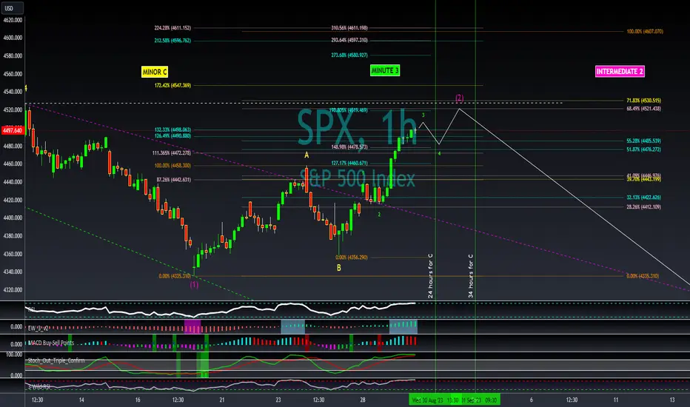Click the RSI indicator title
This screenshot has width=690, height=407.
[x=31, y=309]
